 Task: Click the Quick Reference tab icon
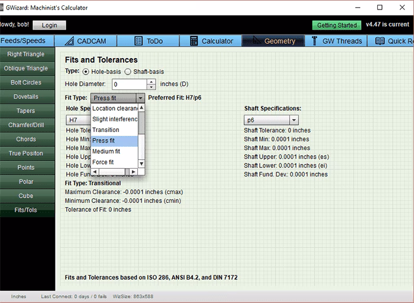(379, 41)
